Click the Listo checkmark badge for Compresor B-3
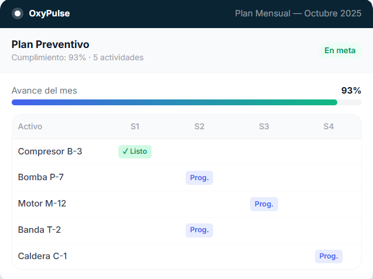 135,151
